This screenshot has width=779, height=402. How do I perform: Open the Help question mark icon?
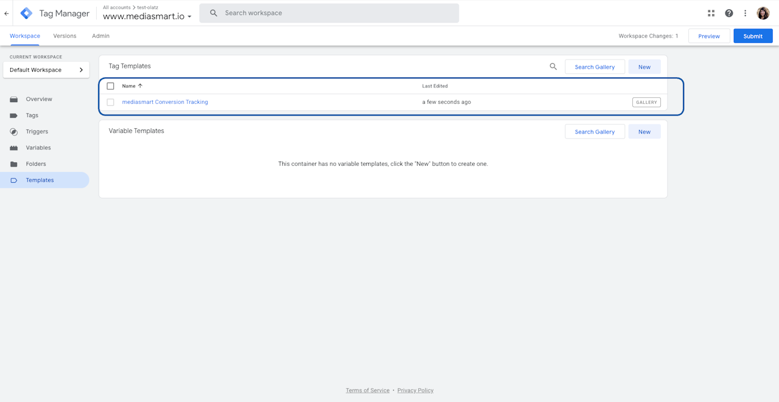click(728, 13)
